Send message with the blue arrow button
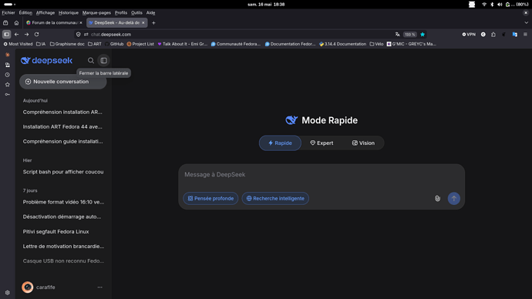The width and height of the screenshot is (532, 299). coord(453,198)
